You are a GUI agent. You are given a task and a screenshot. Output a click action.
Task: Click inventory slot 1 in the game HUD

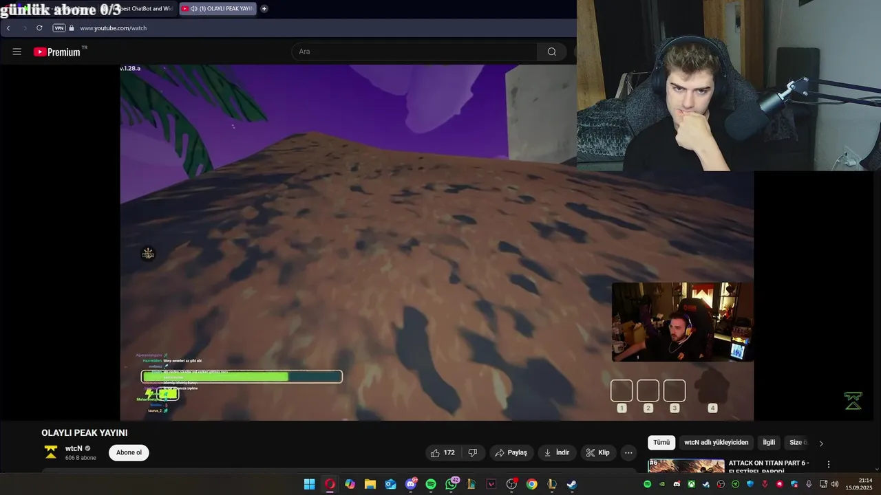coord(622,390)
